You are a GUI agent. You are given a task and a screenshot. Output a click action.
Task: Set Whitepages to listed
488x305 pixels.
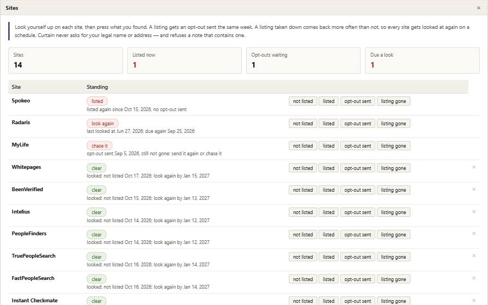click(328, 168)
